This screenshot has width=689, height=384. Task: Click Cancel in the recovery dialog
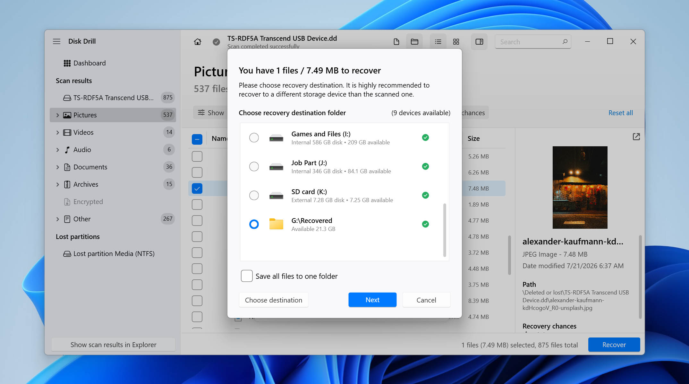[426, 300]
